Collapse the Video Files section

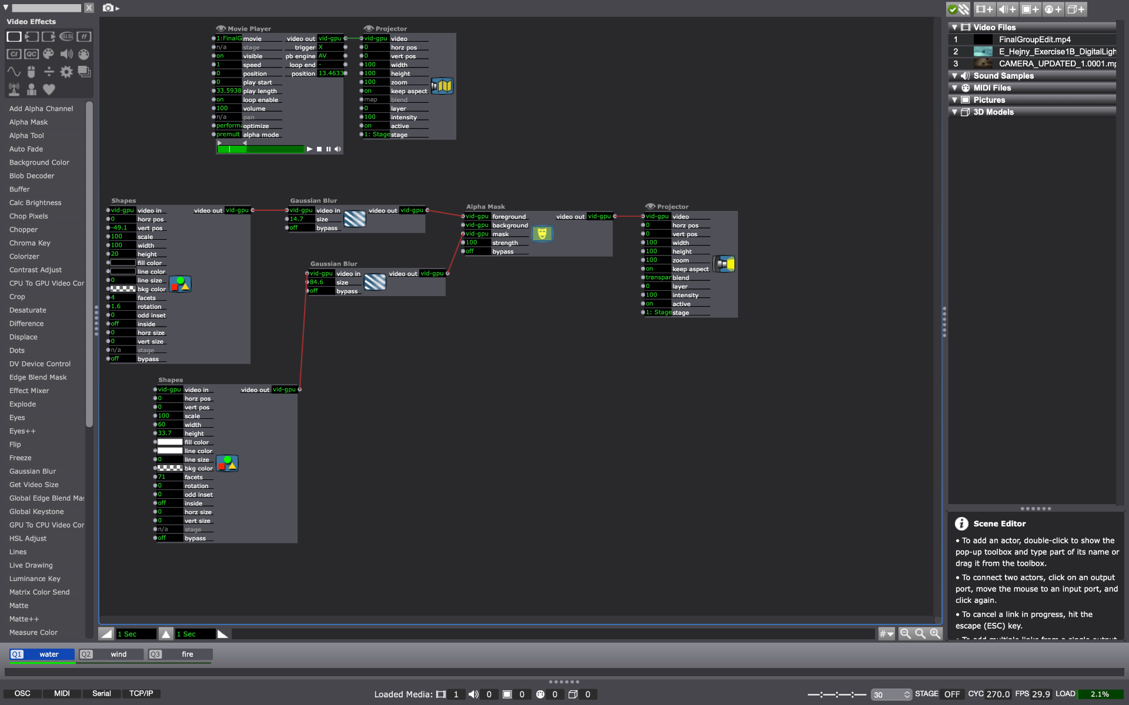coord(954,28)
